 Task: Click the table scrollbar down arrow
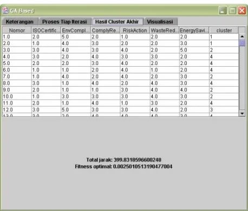(242, 113)
